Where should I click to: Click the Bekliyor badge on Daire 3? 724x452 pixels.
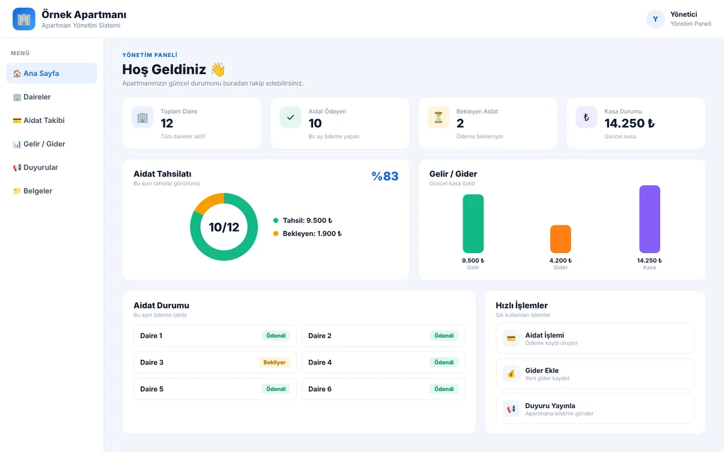click(275, 362)
